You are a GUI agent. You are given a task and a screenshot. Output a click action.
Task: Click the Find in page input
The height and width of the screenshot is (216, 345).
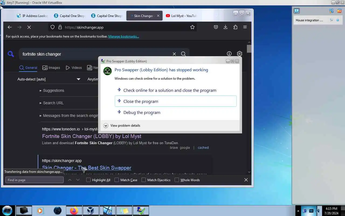coord(34,180)
